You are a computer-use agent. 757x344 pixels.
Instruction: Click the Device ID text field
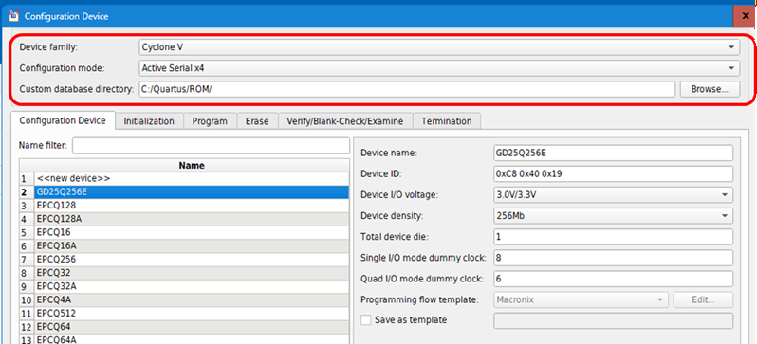point(613,173)
